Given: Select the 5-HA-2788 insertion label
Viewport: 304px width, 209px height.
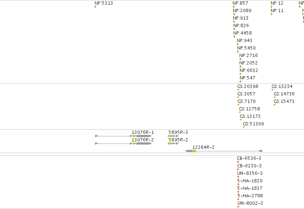Looking at the screenshot, I should coord(250,196).
